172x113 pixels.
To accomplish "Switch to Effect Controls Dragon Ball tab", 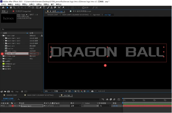I will (x=23, y=11).
